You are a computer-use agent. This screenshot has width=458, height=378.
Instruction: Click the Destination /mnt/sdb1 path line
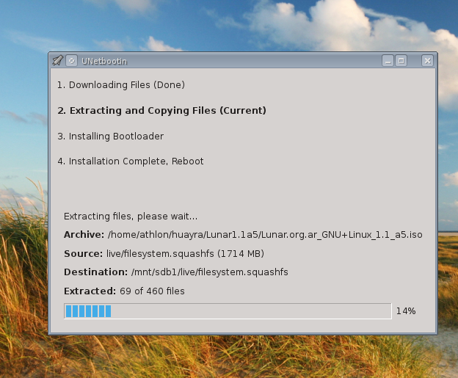pos(176,272)
